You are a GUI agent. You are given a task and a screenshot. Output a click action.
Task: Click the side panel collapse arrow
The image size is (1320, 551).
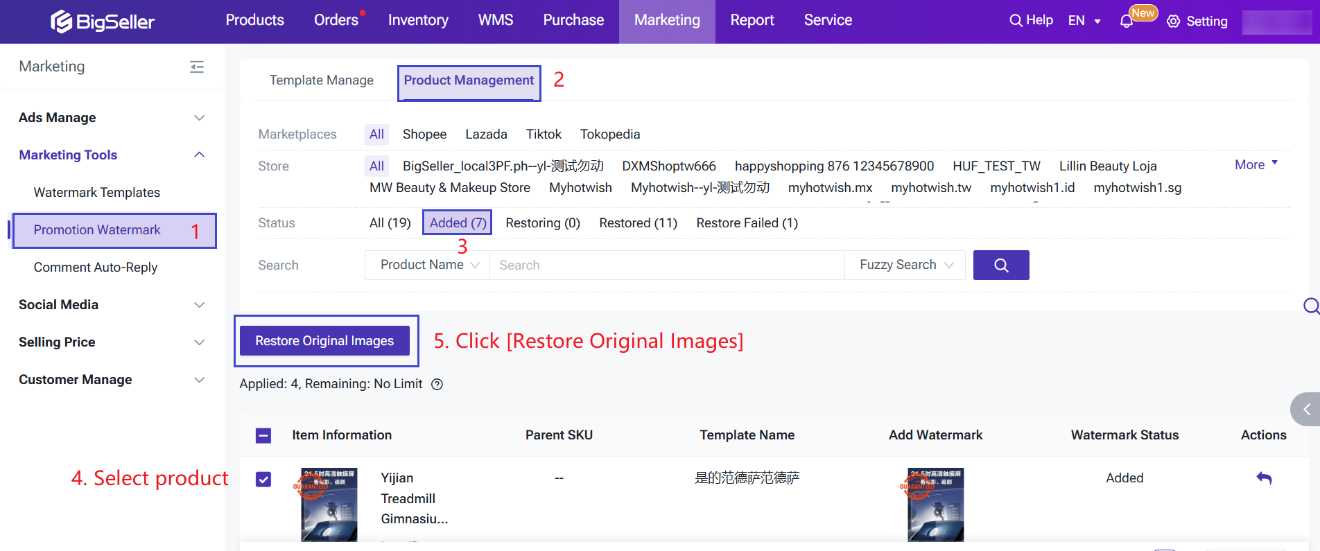[1306, 409]
